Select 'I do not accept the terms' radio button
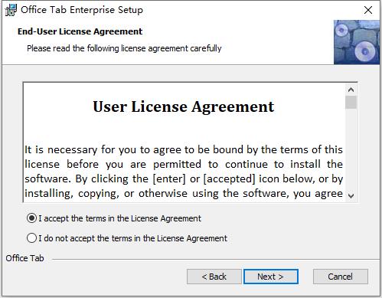382x298 pixels. (31, 238)
